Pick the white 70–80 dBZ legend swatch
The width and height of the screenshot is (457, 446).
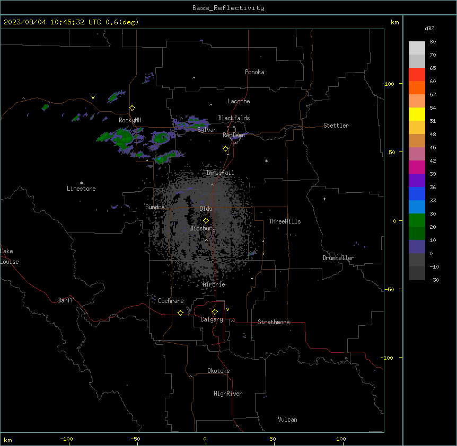coord(417,48)
